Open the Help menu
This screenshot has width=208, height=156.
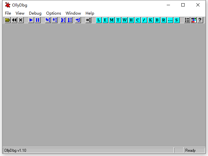90,13
